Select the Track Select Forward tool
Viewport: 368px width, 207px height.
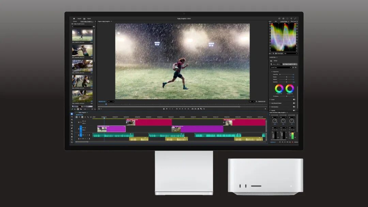pos(72,117)
